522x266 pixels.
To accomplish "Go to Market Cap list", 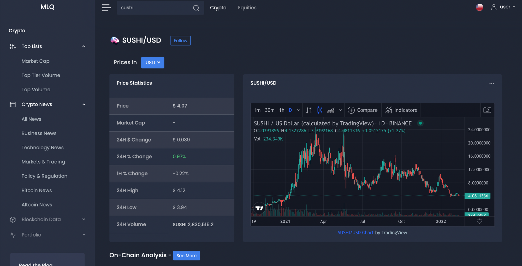I will point(35,61).
